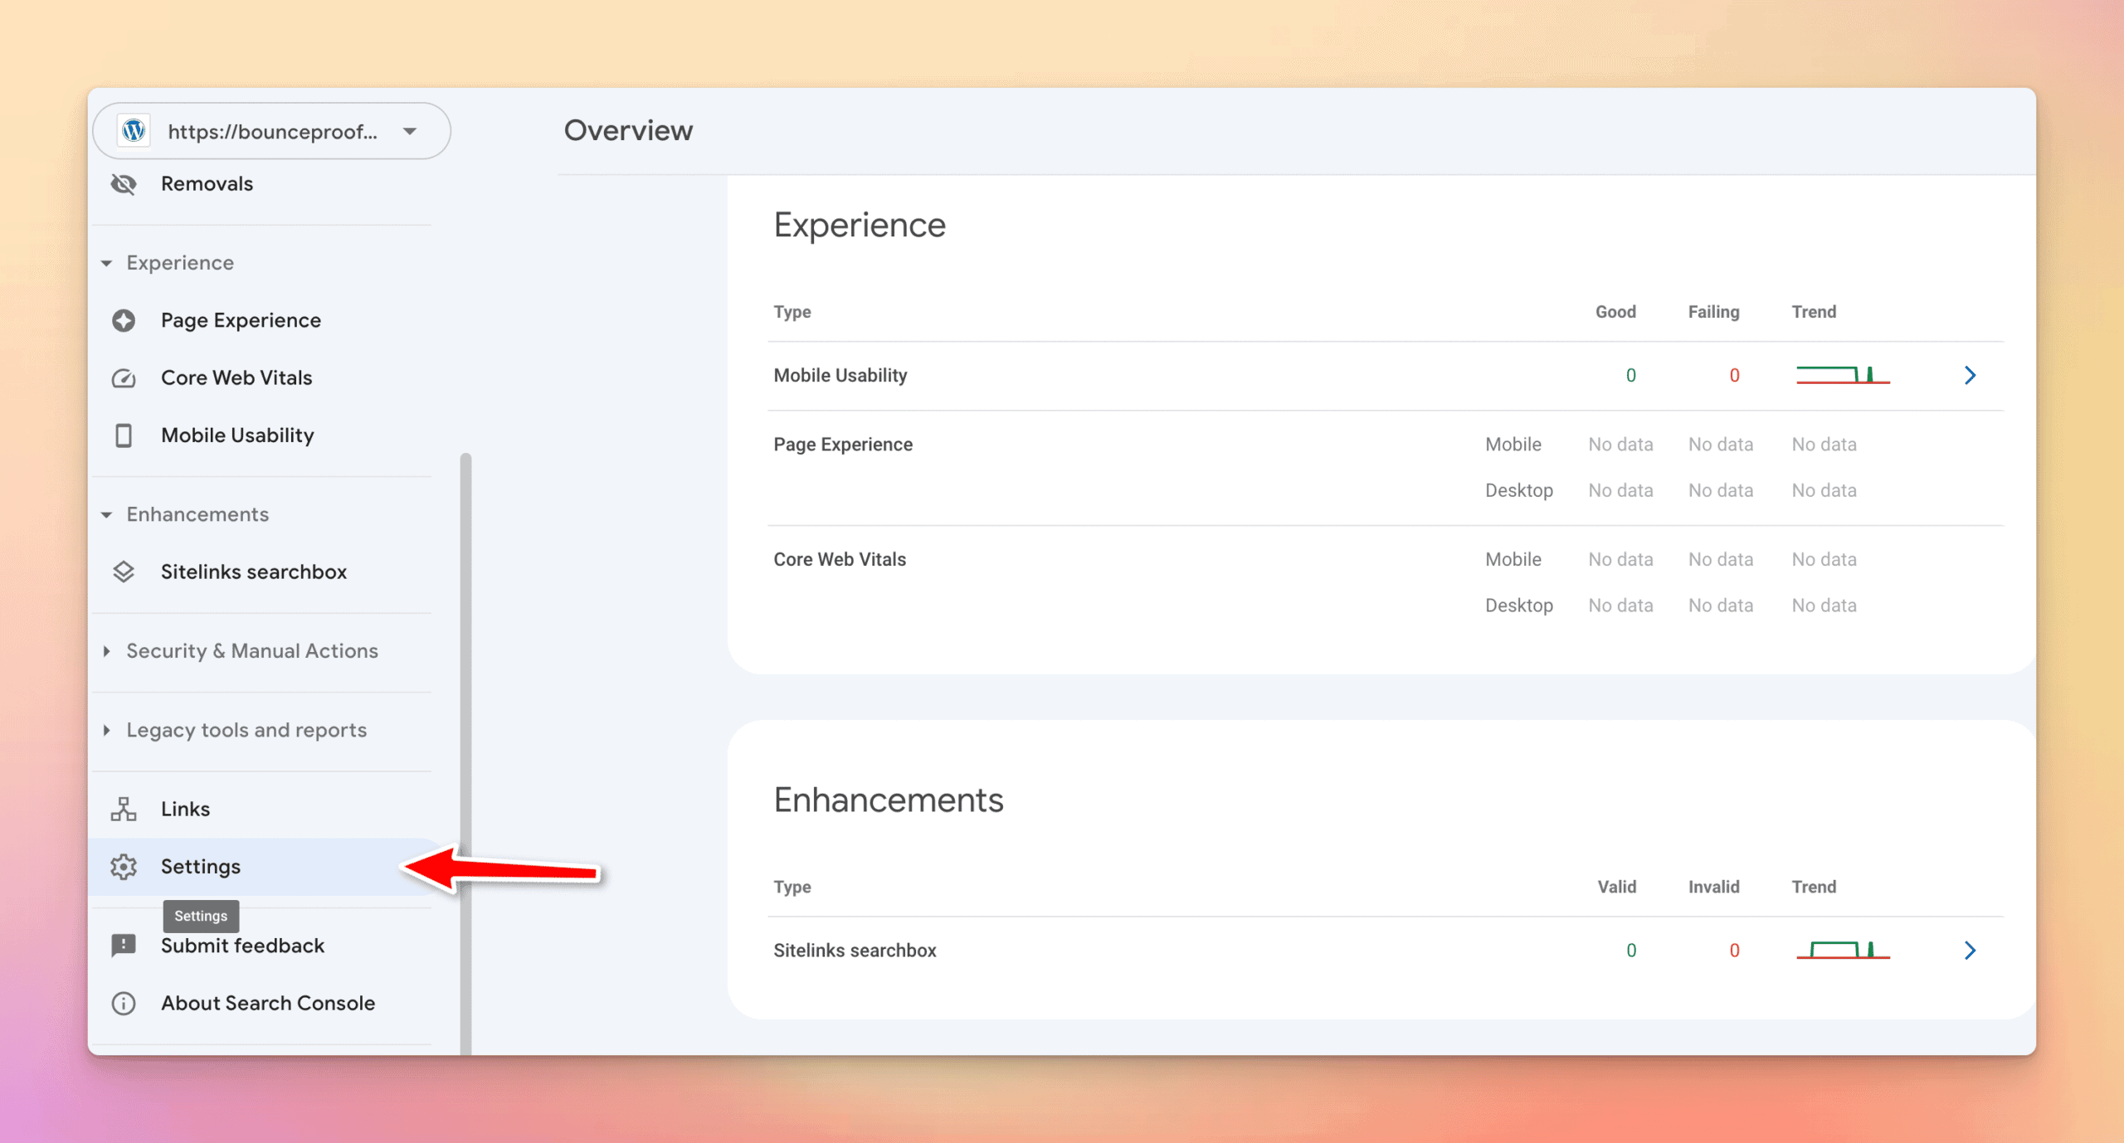
Task: Click the Invalid column header
Action: pos(1713,887)
